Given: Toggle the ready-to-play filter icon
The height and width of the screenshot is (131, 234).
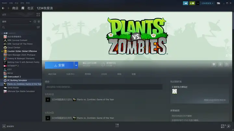Looking at the screenshot, I should (39, 22).
